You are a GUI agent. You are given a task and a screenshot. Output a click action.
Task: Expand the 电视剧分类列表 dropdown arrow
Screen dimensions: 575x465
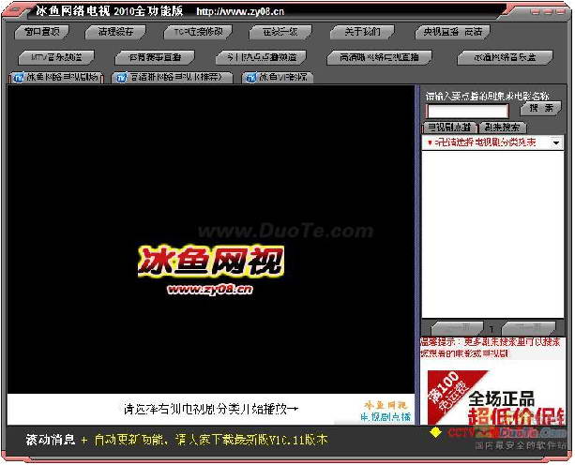[x=556, y=142]
